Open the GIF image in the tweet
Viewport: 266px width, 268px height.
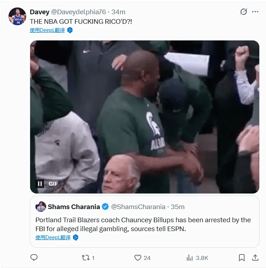click(x=144, y=117)
